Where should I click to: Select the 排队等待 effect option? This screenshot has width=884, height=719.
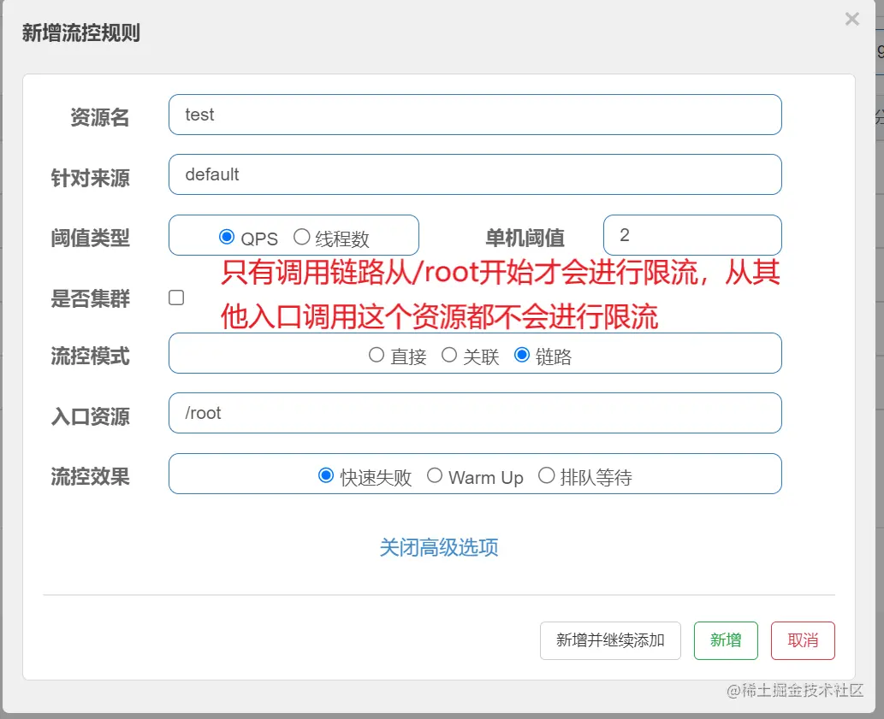(547, 476)
